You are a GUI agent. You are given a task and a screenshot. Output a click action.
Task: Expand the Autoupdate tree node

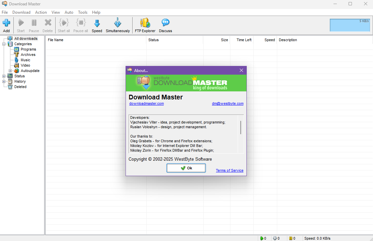[10, 71]
